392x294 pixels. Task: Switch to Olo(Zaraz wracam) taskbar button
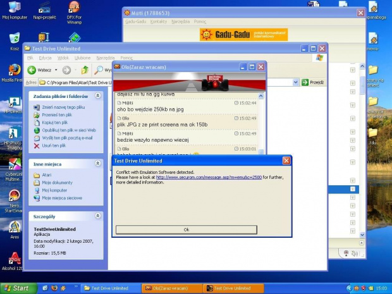pyautogui.click(x=171, y=288)
